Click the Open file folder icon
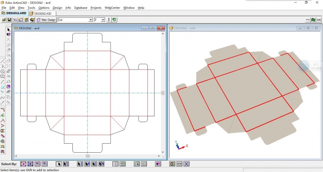The height and width of the screenshot is (172, 323). [x=4, y=20]
